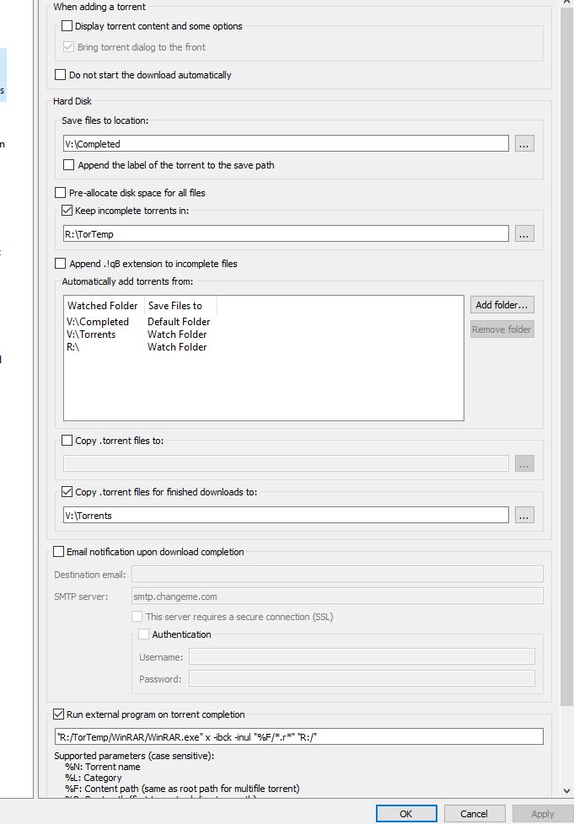Enable Display torrent content and some options
Viewport: 574px width, 824px height.
pyautogui.click(x=67, y=26)
